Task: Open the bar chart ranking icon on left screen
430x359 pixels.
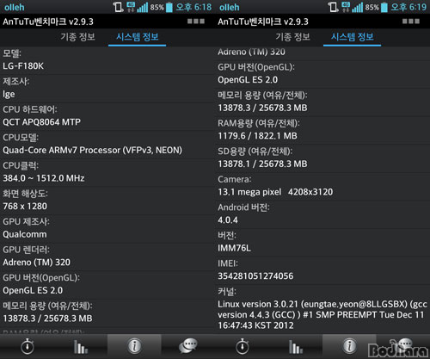Action: point(81,347)
